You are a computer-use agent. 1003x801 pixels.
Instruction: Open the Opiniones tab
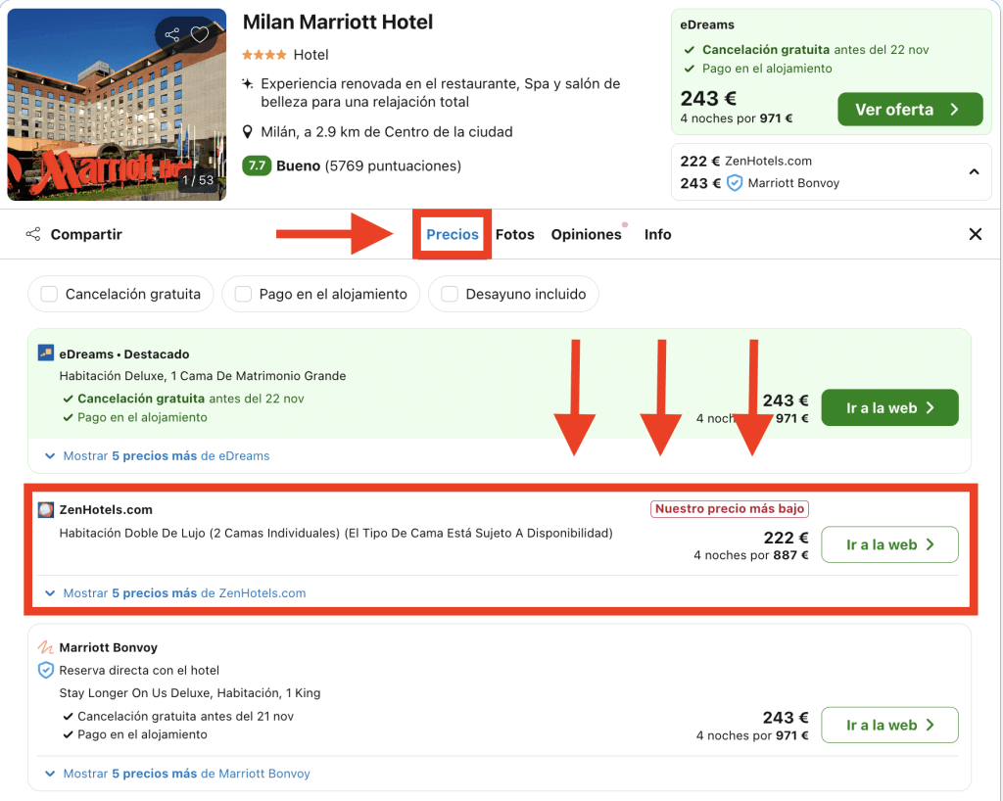pyautogui.click(x=586, y=235)
